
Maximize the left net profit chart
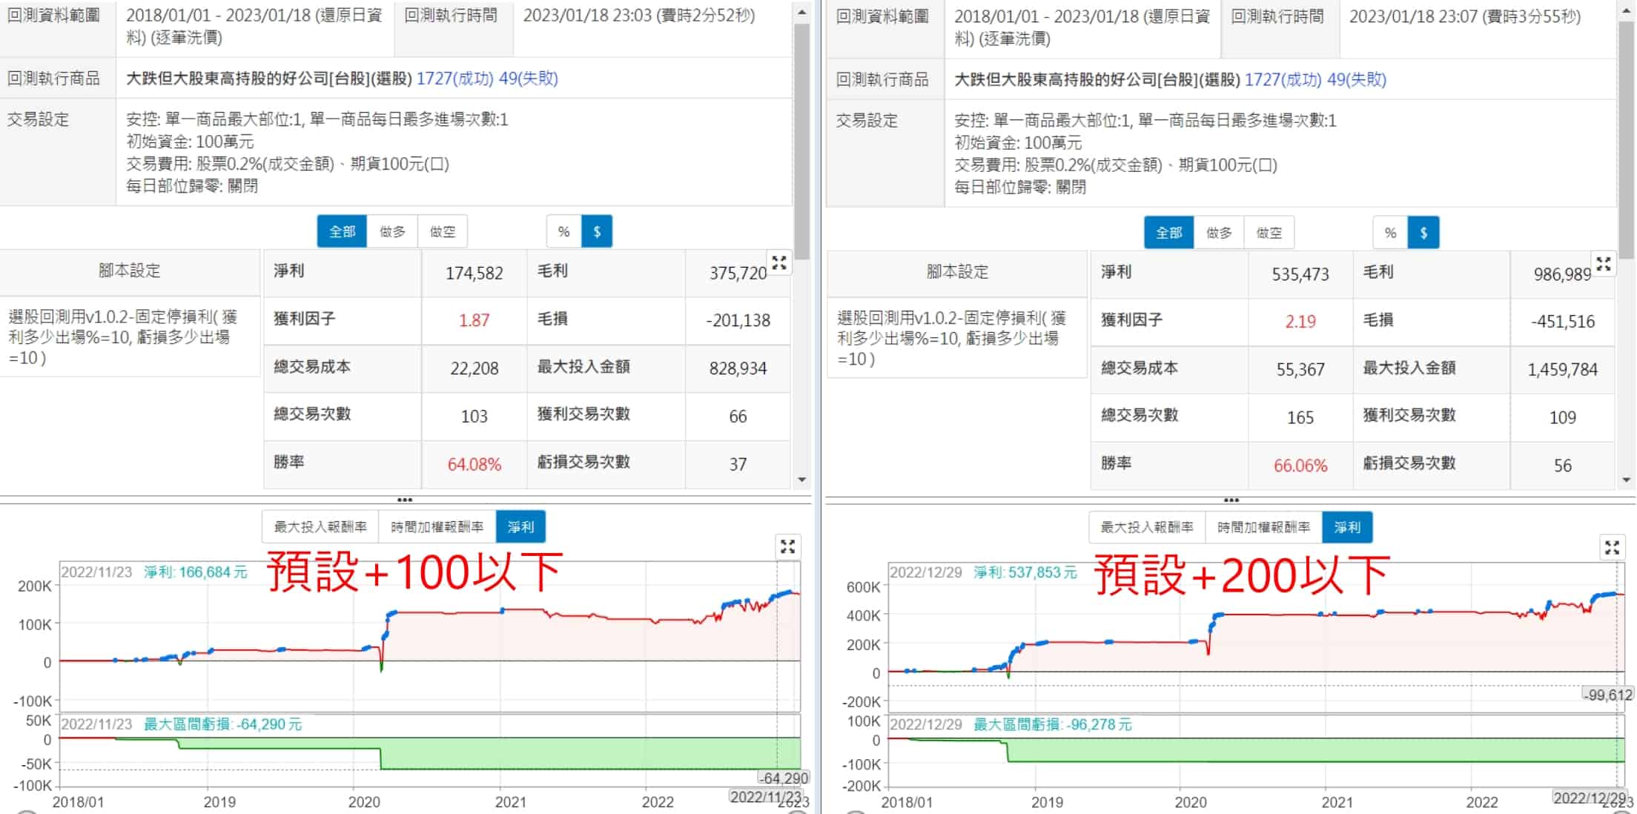click(787, 547)
